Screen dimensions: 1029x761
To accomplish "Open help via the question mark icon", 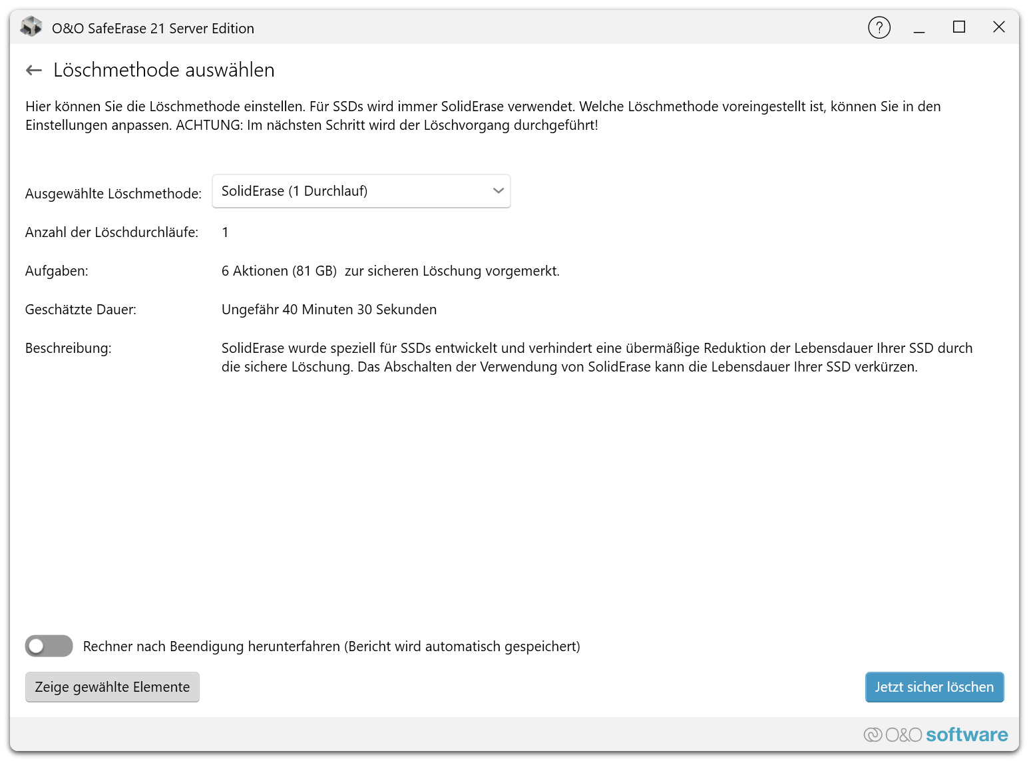I will coord(879,27).
